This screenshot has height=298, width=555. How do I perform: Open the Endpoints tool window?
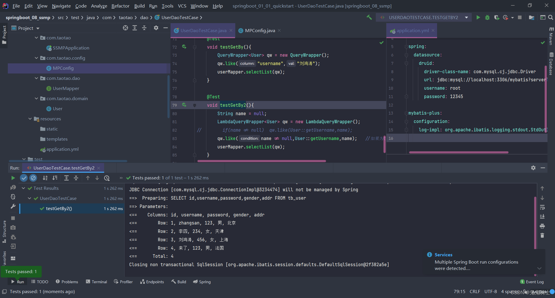[152, 282]
